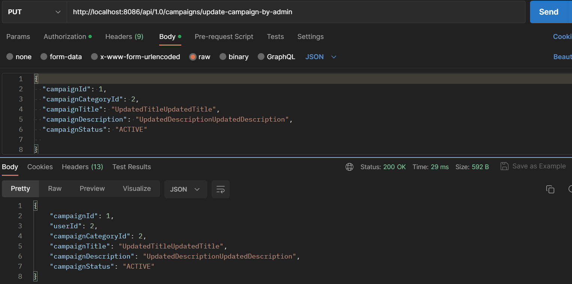Click the "userId": 2 line in response

coord(74,226)
